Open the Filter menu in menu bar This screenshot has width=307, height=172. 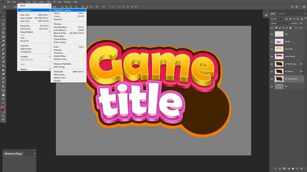coord(48,2)
